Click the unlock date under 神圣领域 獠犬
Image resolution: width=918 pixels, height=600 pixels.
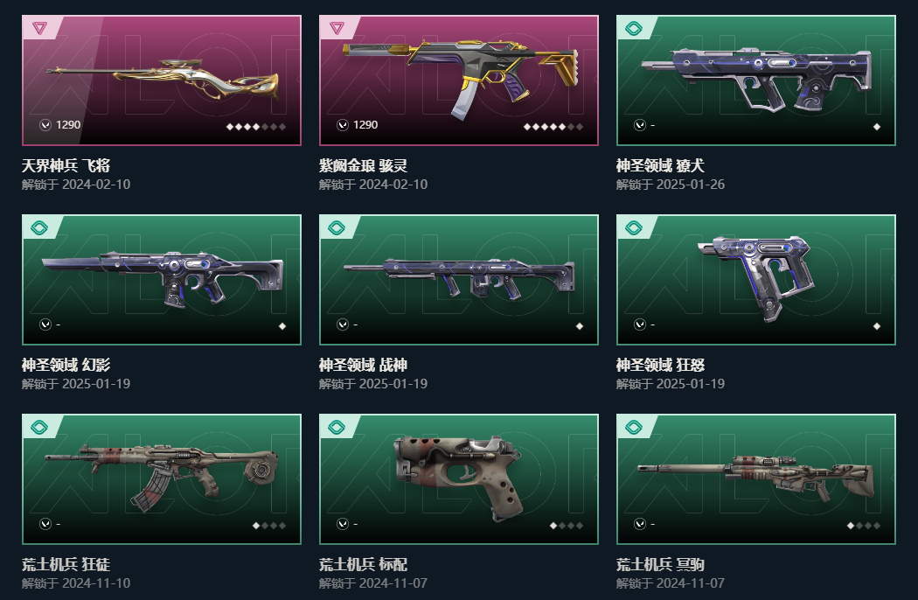[671, 185]
